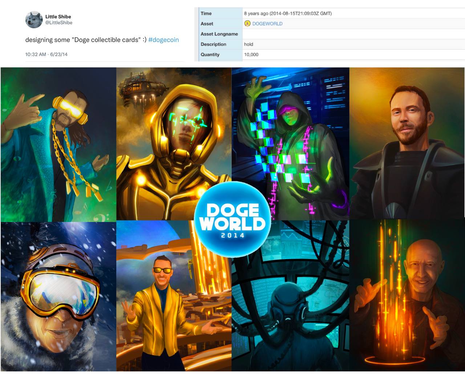Open the DOGEWORLD asset link

pyautogui.click(x=267, y=24)
